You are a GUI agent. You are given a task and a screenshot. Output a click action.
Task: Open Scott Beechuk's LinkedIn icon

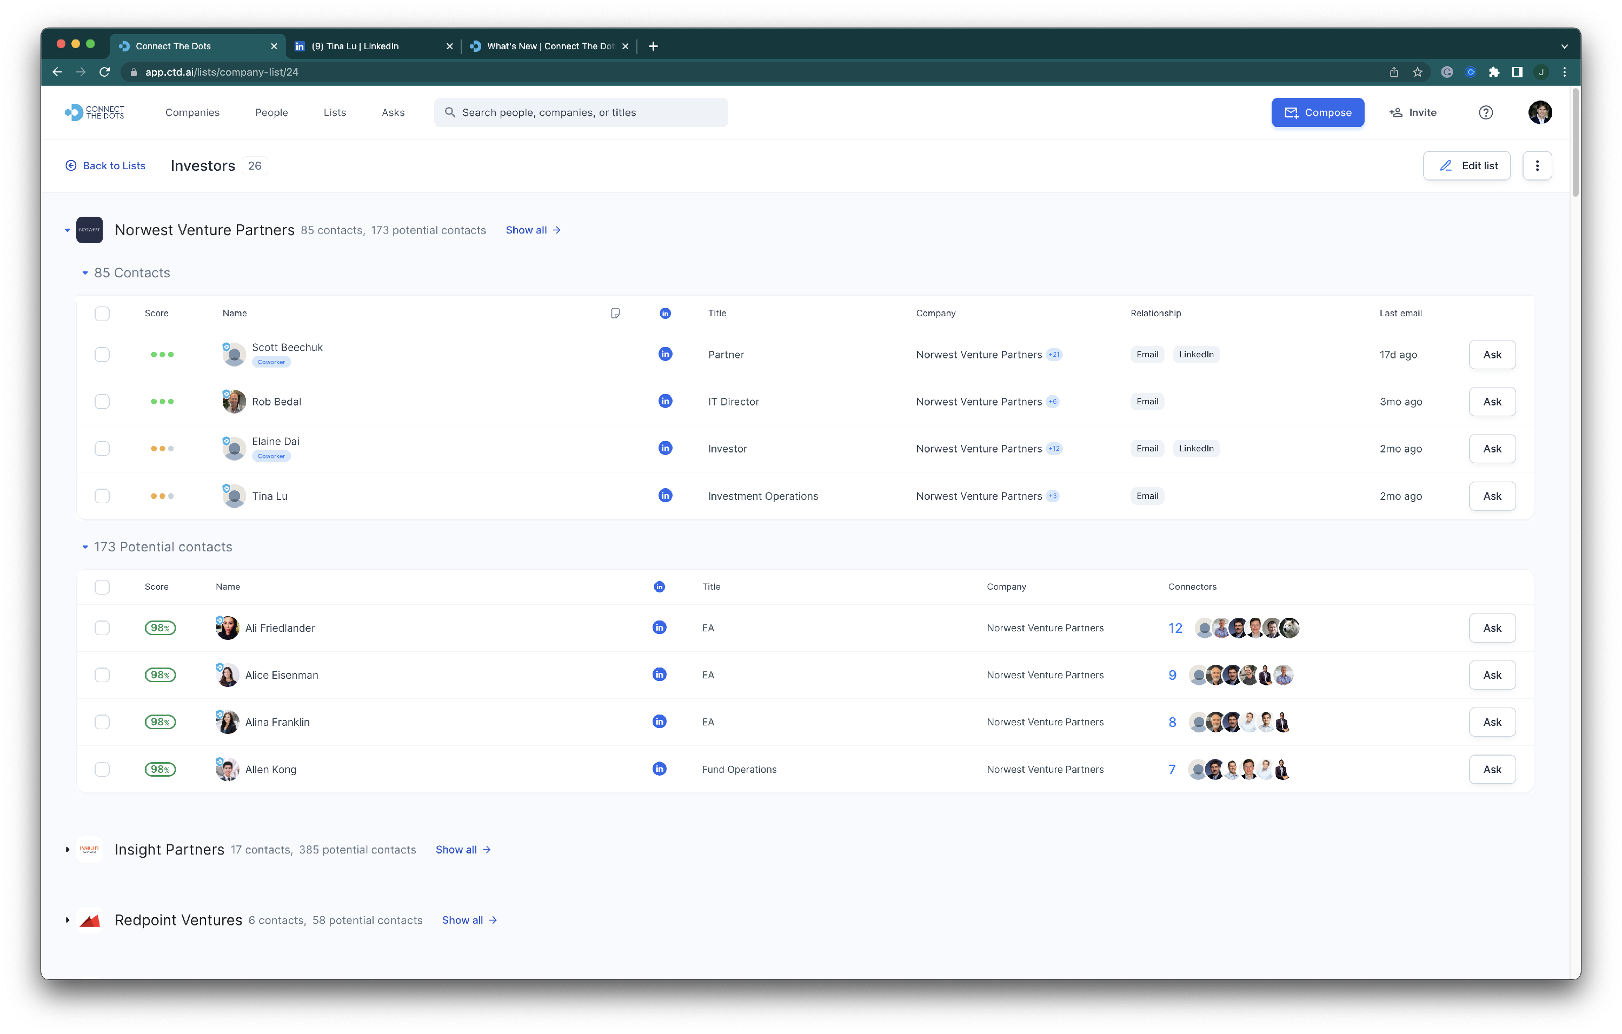click(x=665, y=354)
